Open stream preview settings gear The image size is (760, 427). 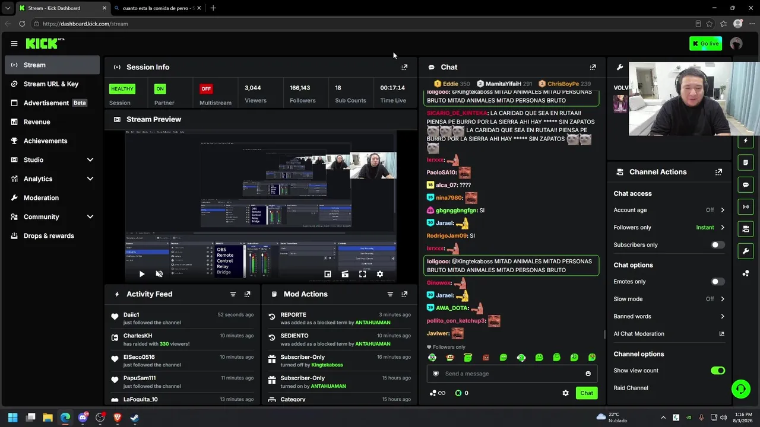(x=380, y=274)
